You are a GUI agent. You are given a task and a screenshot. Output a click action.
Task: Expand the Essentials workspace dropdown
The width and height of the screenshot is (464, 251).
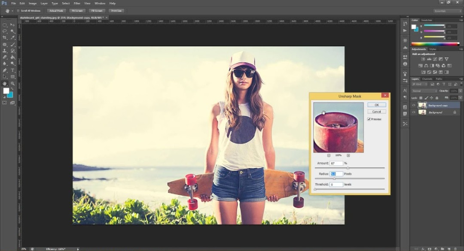(x=448, y=11)
